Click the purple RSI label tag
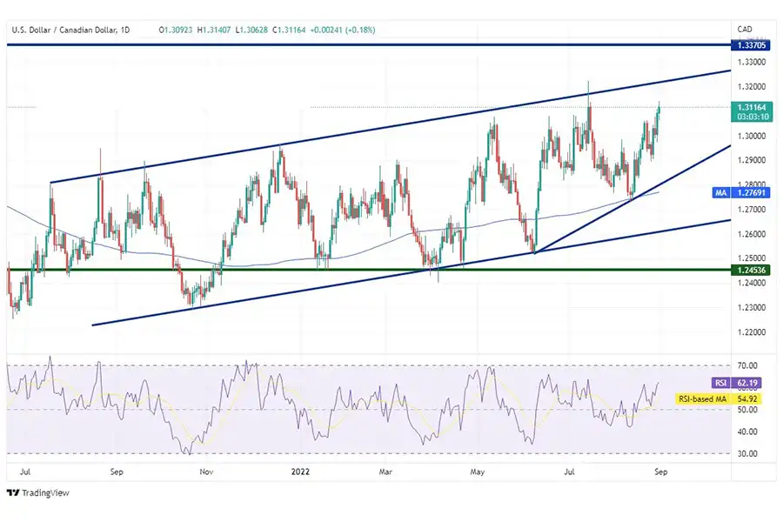Viewport: 783px width, 522px height. click(x=720, y=383)
